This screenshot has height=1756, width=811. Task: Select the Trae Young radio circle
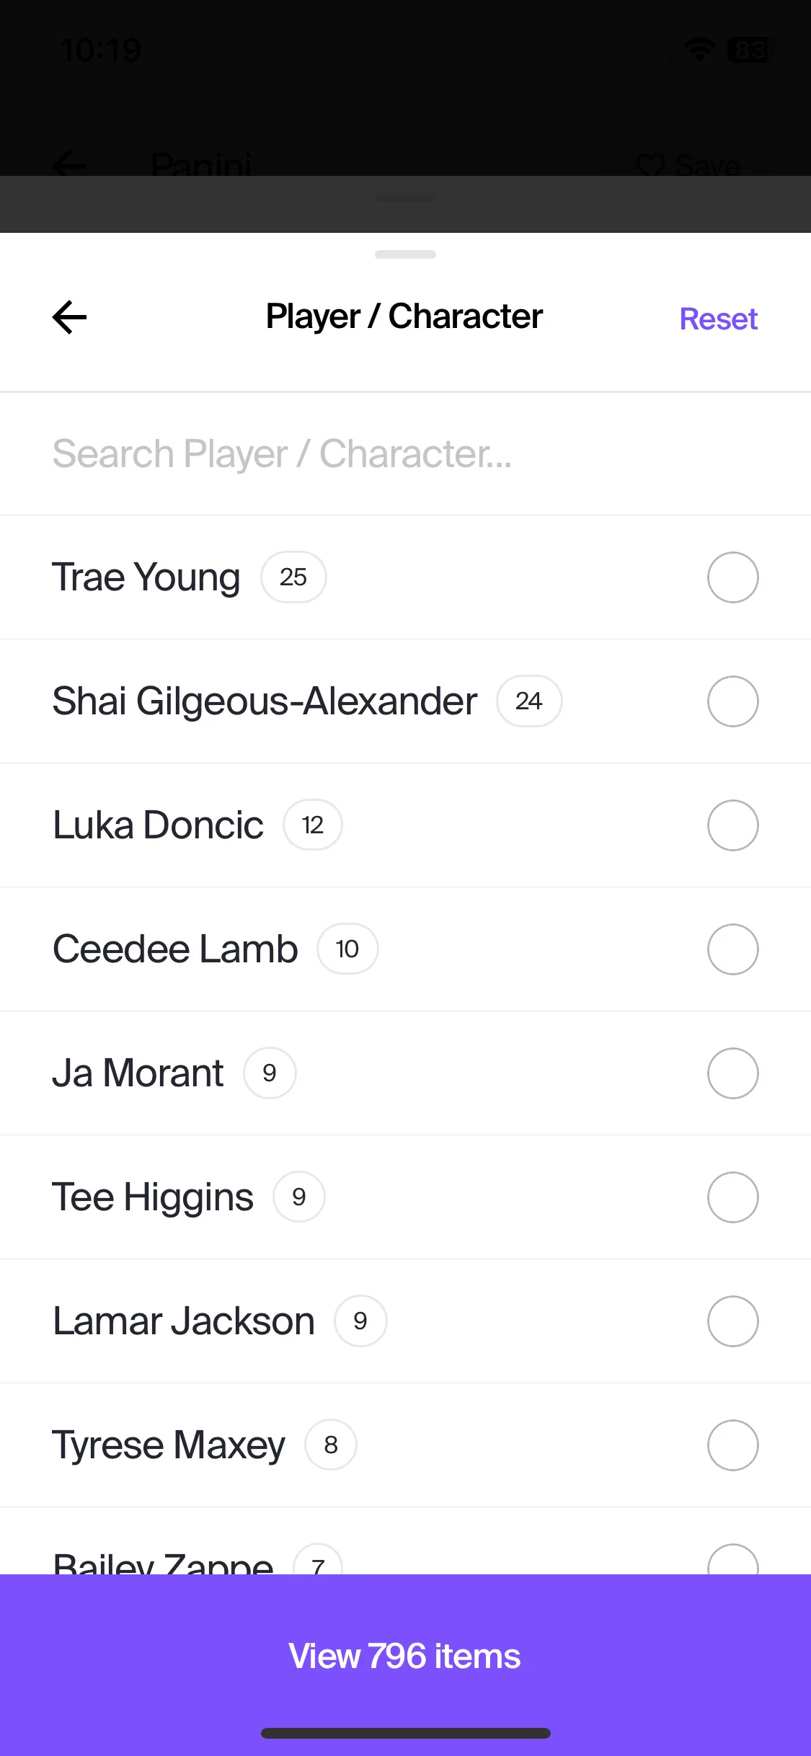click(732, 577)
